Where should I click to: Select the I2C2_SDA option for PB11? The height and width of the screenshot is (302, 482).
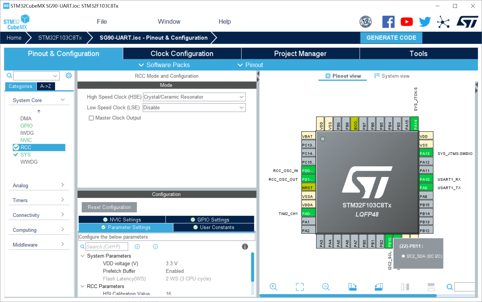(422, 256)
